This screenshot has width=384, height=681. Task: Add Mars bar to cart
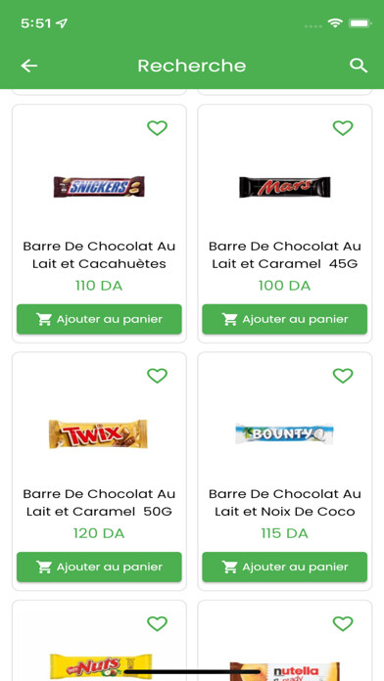click(x=285, y=319)
